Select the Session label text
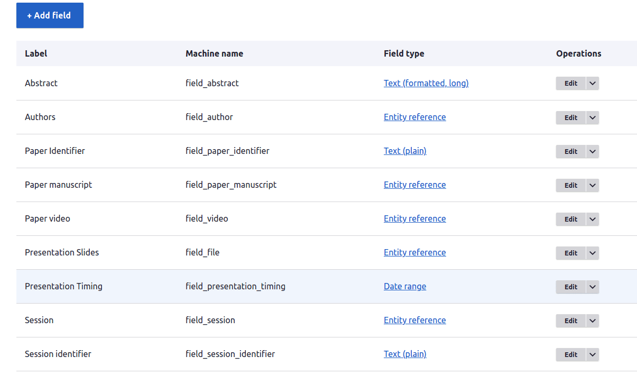637x384 pixels. click(x=39, y=320)
